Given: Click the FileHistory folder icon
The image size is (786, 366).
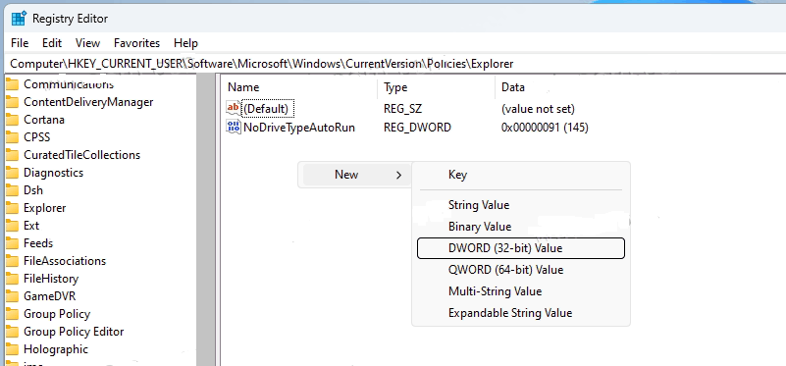Looking at the screenshot, I should click(x=13, y=279).
